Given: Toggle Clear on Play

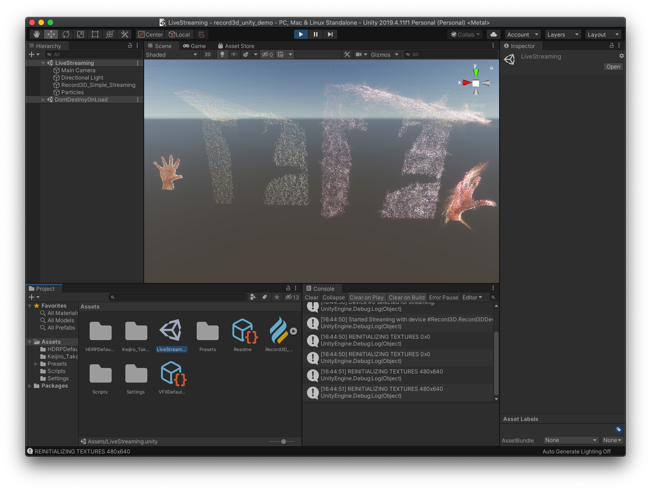Looking at the screenshot, I should tap(366, 298).
